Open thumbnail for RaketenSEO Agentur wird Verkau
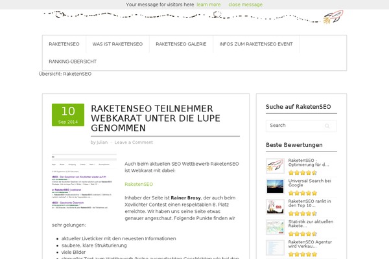 [x=275, y=247]
